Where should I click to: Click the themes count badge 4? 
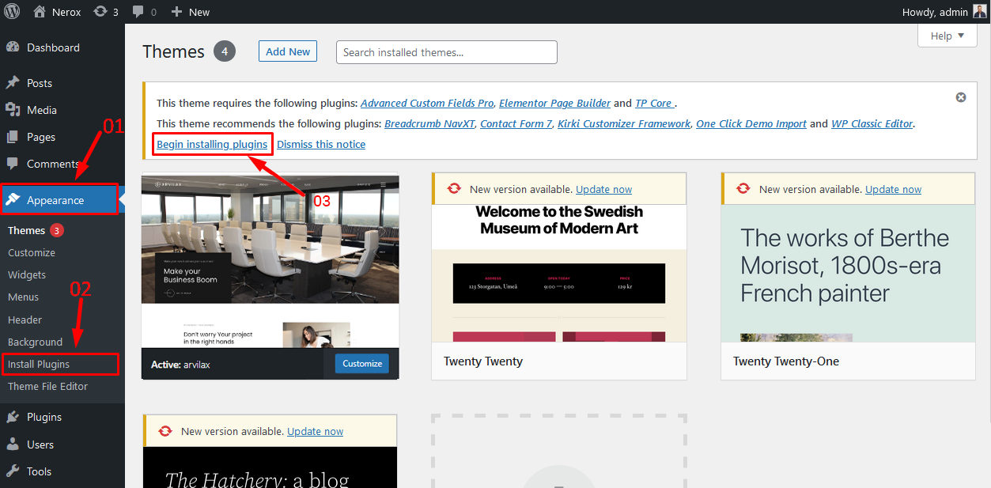(225, 51)
